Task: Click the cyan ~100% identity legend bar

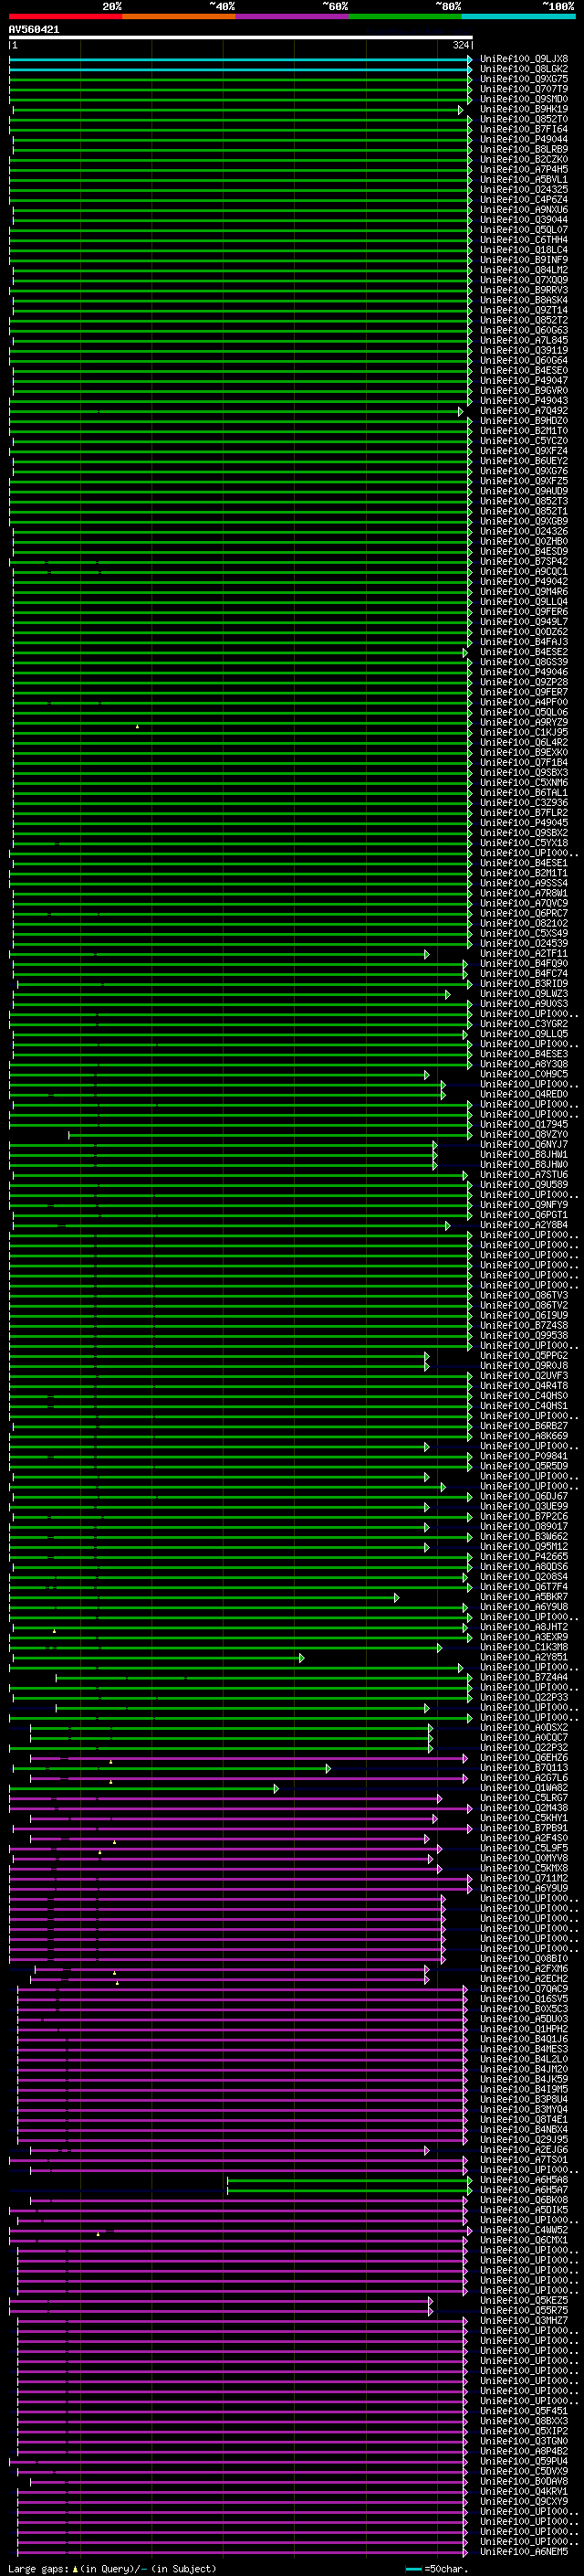Action: (518, 16)
